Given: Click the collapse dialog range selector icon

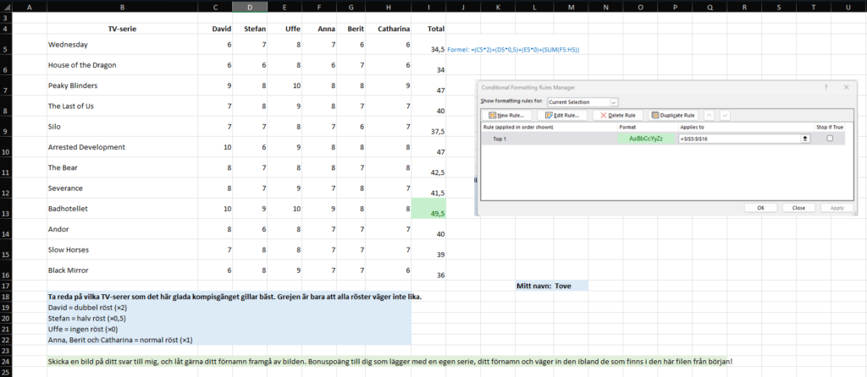Looking at the screenshot, I should click(x=805, y=139).
